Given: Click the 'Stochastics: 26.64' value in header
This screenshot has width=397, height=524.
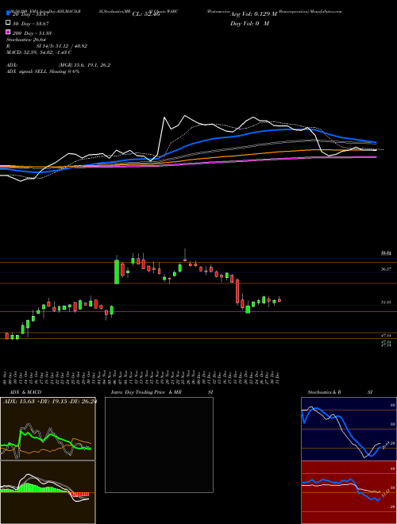Looking at the screenshot, I should (x=25, y=40).
